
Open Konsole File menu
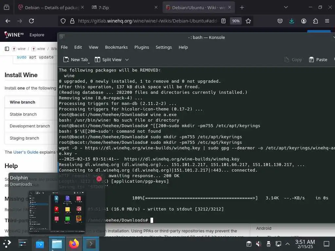click(x=64, y=47)
